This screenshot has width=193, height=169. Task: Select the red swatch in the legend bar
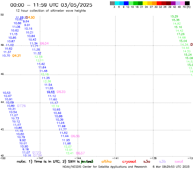coord(159,3)
